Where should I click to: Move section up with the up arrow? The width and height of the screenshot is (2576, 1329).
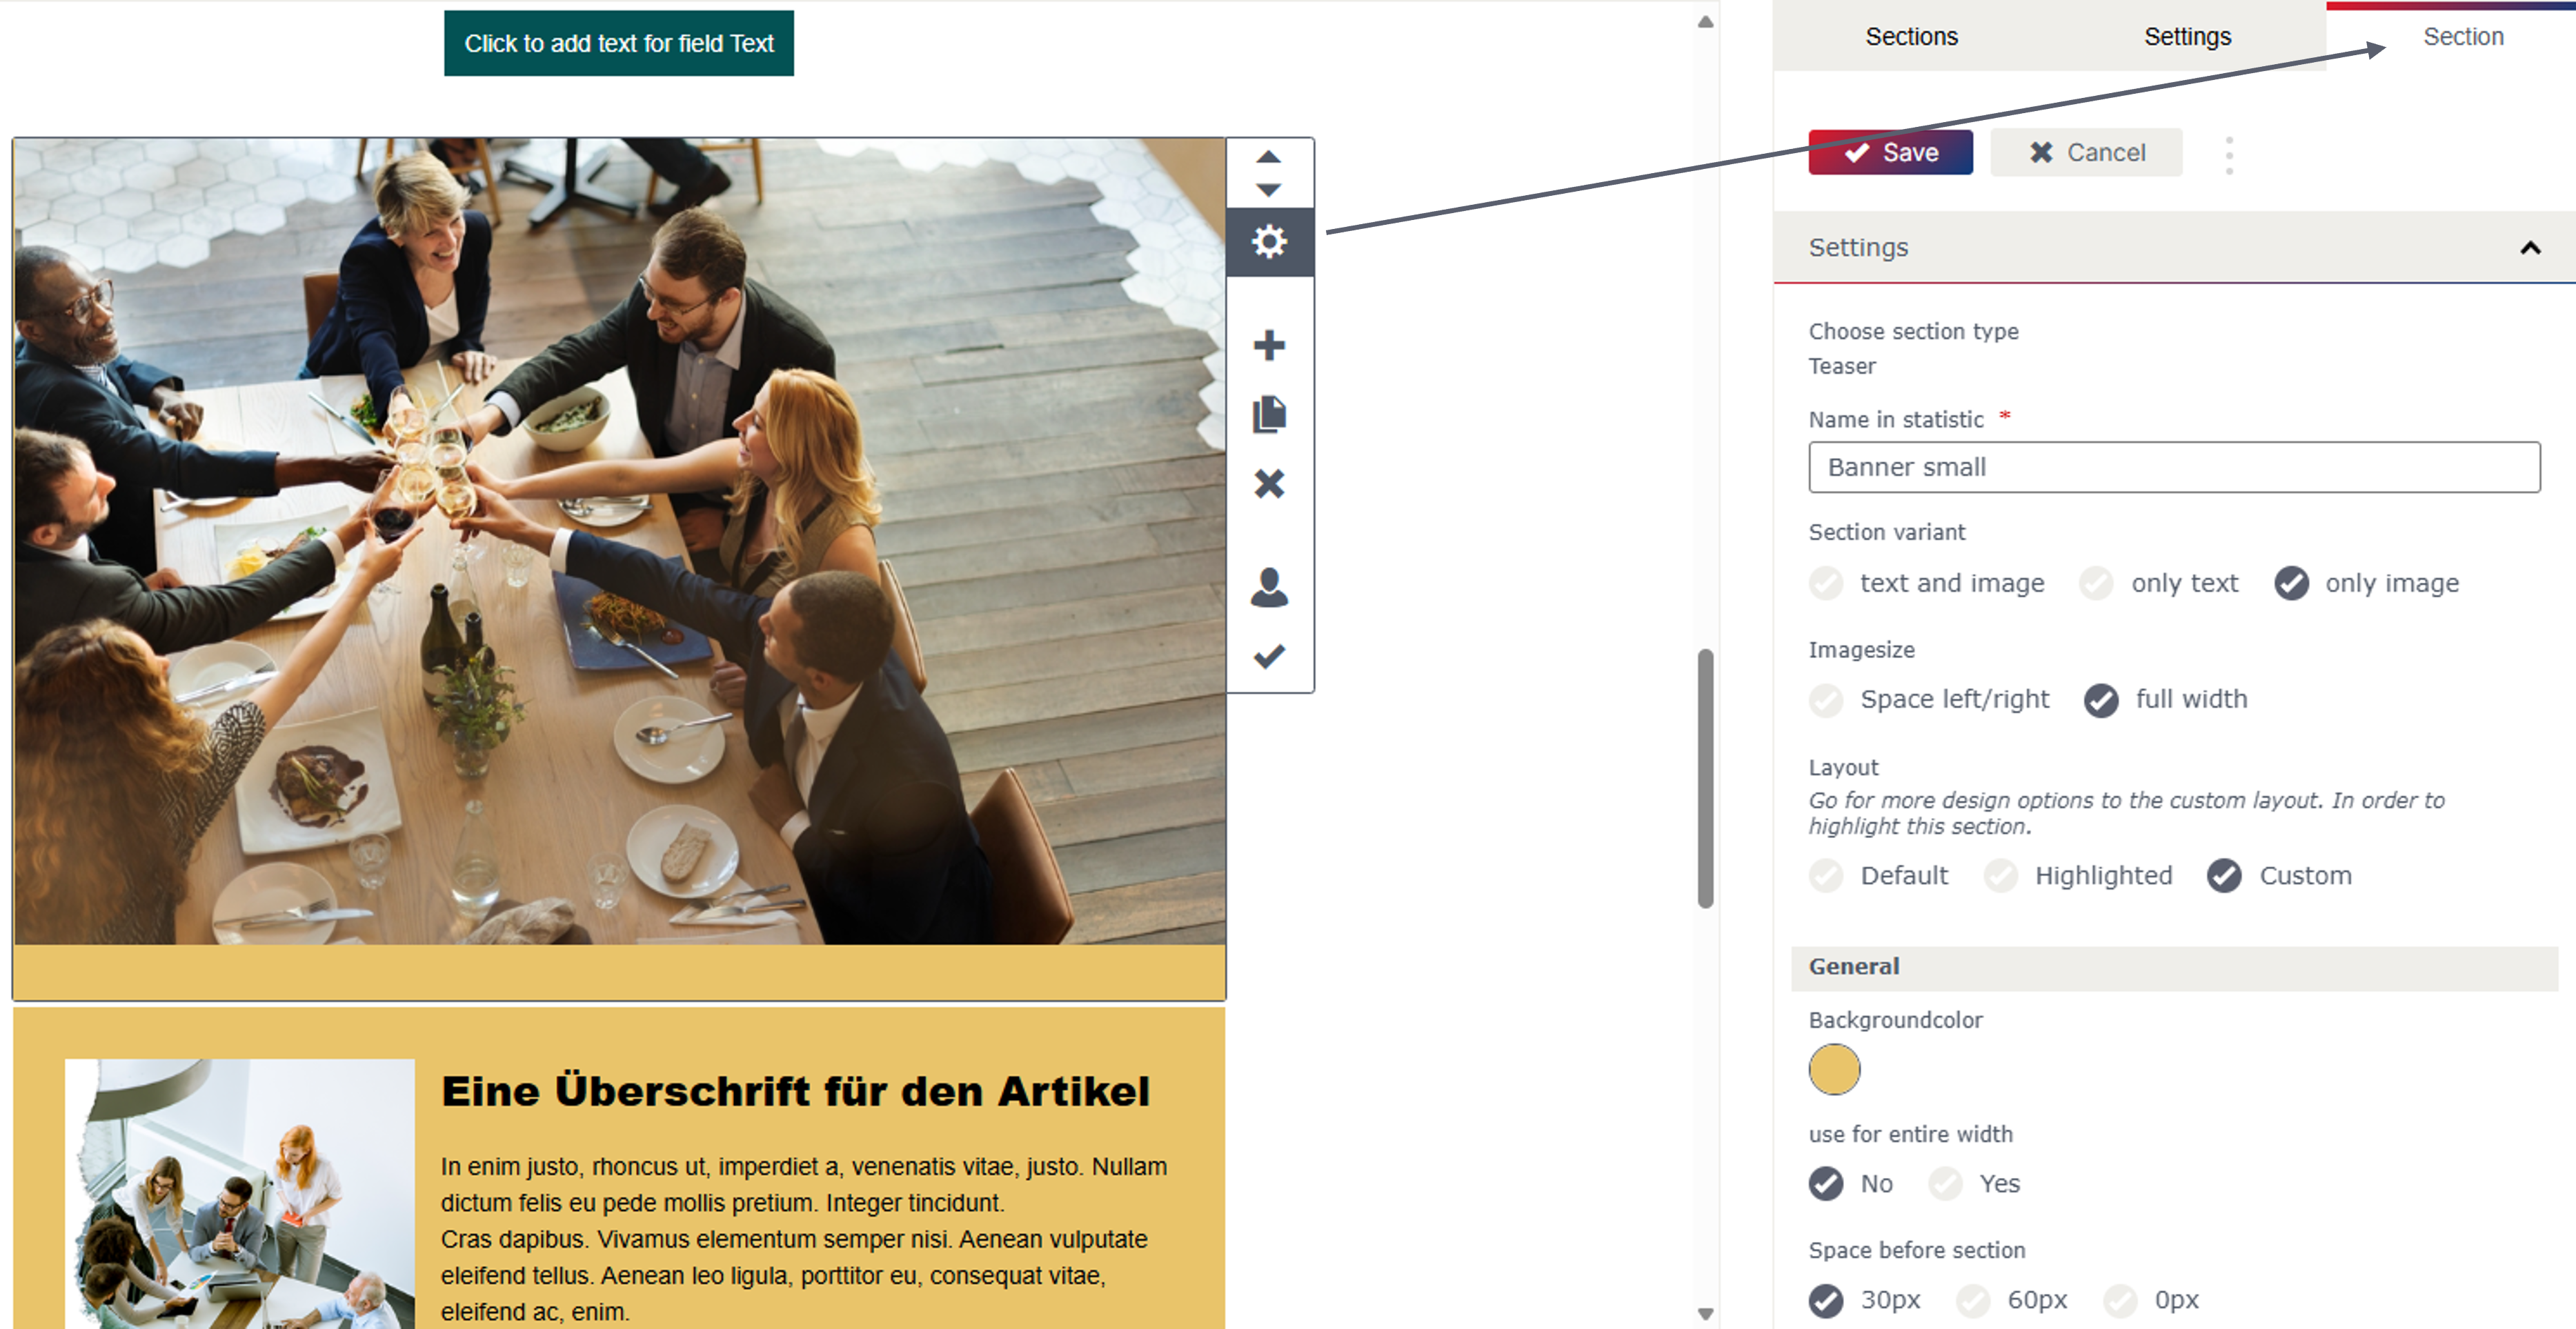click(1268, 157)
